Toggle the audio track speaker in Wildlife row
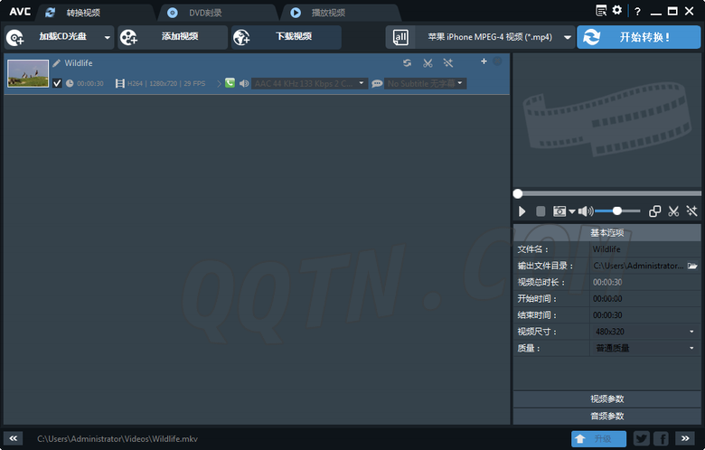Viewport: 705px width, 450px height. point(244,83)
